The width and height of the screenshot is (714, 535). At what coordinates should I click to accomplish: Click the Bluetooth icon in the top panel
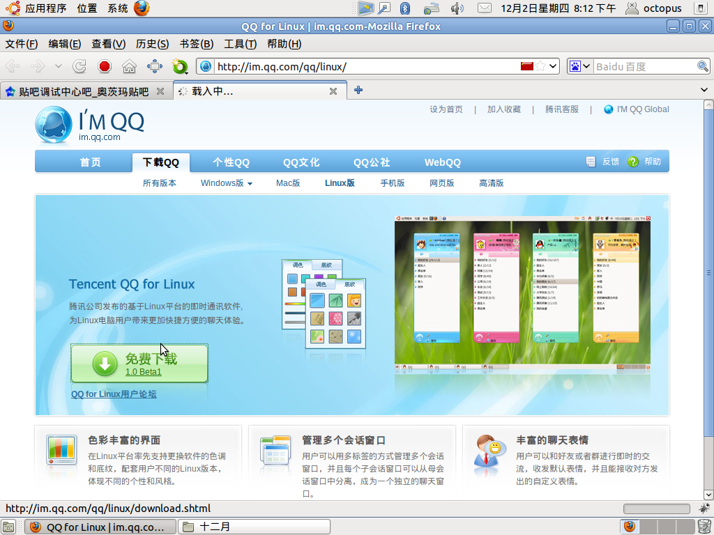click(x=405, y=8)
